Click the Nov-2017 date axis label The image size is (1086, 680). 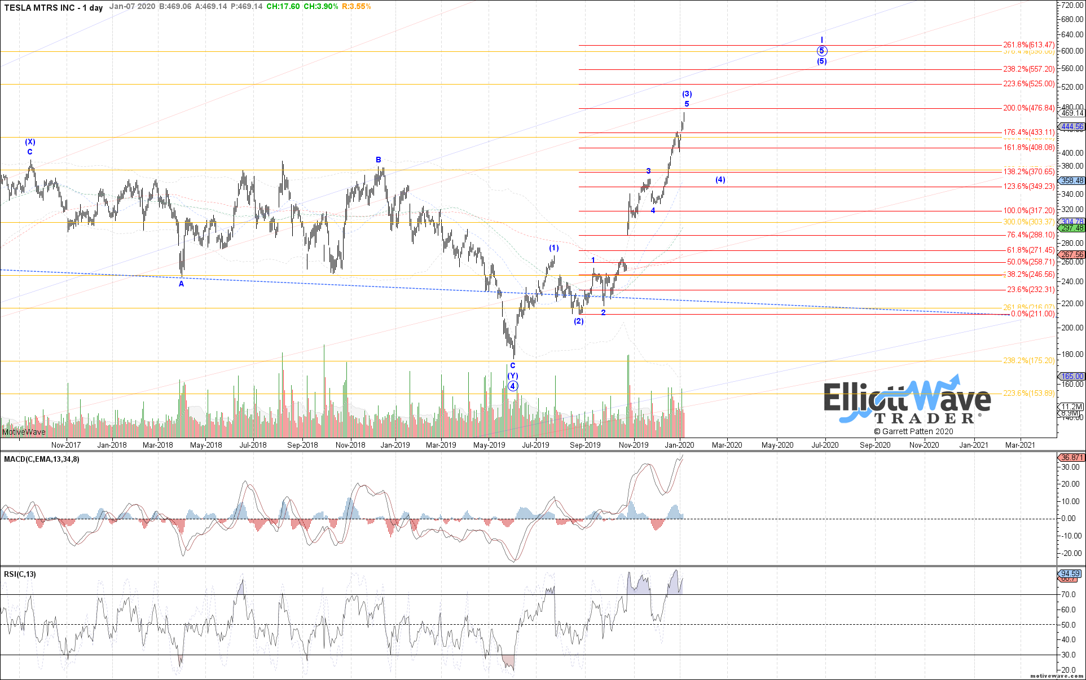tap(66, 445)
